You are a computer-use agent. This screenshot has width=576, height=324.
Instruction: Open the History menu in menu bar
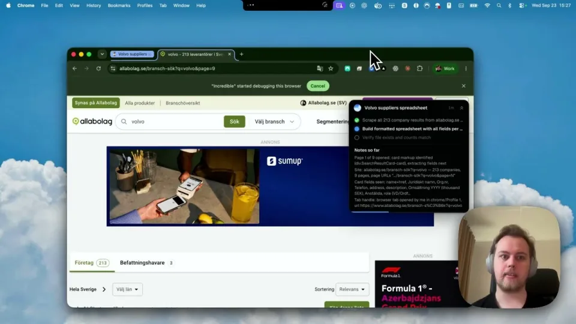(x=94, y=5)
